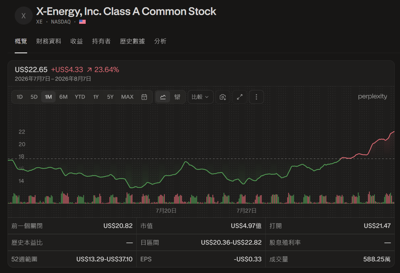
Task: Open the three-dot more options menu
Action: tap(256, 97)
